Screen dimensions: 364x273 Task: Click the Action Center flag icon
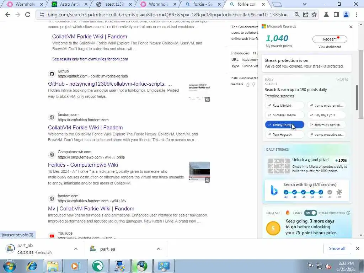coord(311,266)
